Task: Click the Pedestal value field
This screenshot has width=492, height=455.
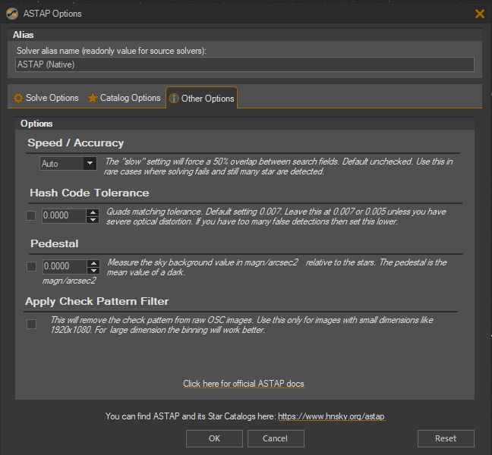Action: pyautogui.click(x=65, y=266)
